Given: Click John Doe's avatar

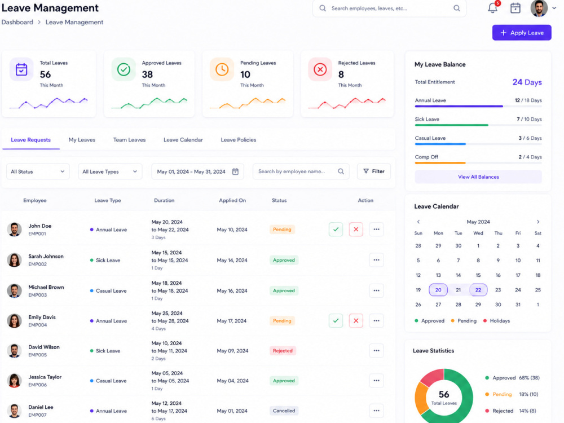Looking at the screenshot, I should click(15, 230).
